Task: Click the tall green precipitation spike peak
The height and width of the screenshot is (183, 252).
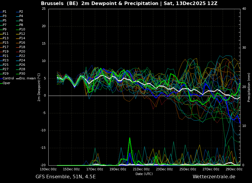Action: [130, 138]
